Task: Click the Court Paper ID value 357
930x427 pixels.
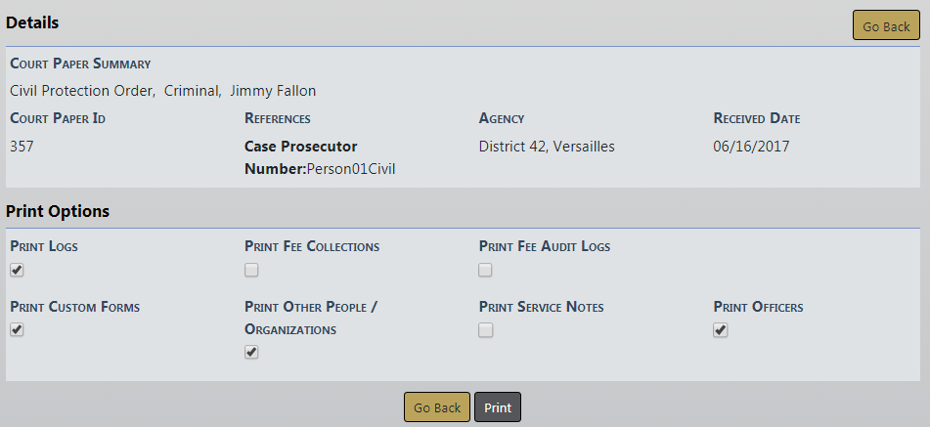Action: tap(22, 147)
